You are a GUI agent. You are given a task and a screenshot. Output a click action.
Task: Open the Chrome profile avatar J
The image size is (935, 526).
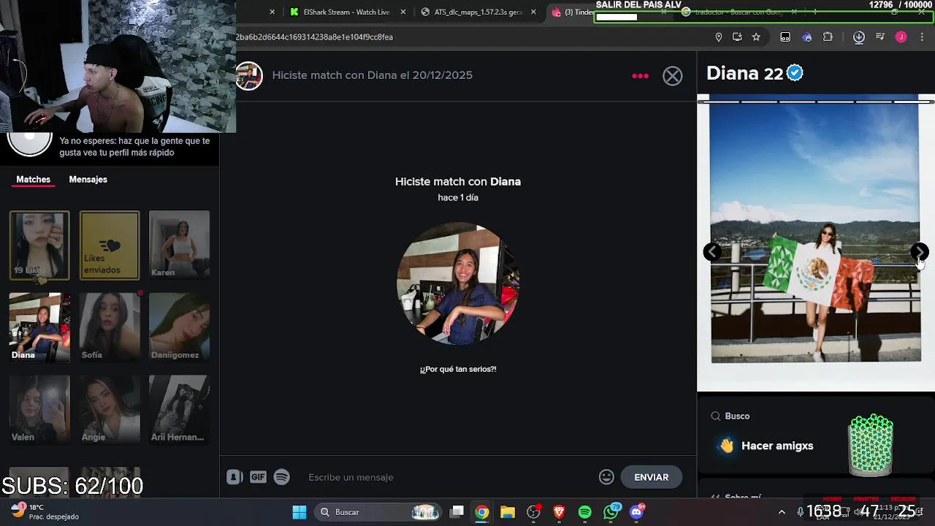pos(901,37)
